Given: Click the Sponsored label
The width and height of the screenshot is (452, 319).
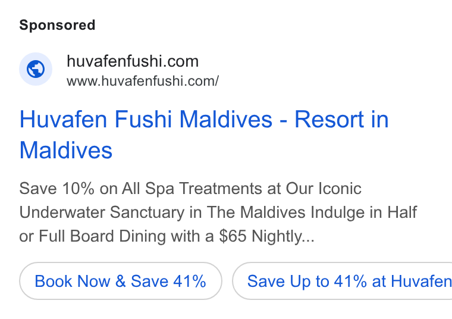Looking at the screenshot, I should tap(57, 25).
